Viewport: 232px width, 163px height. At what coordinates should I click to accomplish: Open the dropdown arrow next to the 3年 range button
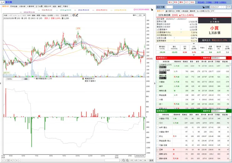(148, 160)
